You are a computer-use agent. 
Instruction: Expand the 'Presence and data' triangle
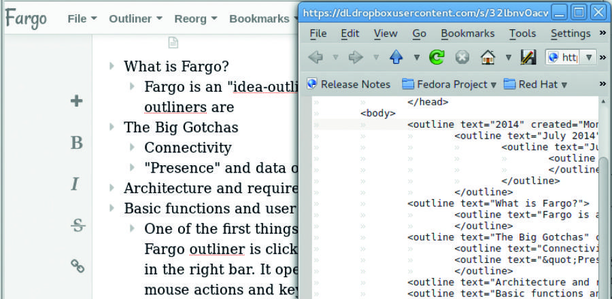click(x=133, y=167)
